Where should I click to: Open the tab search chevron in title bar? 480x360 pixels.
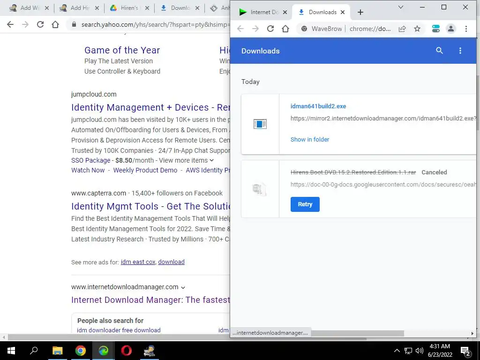[400, 7]
